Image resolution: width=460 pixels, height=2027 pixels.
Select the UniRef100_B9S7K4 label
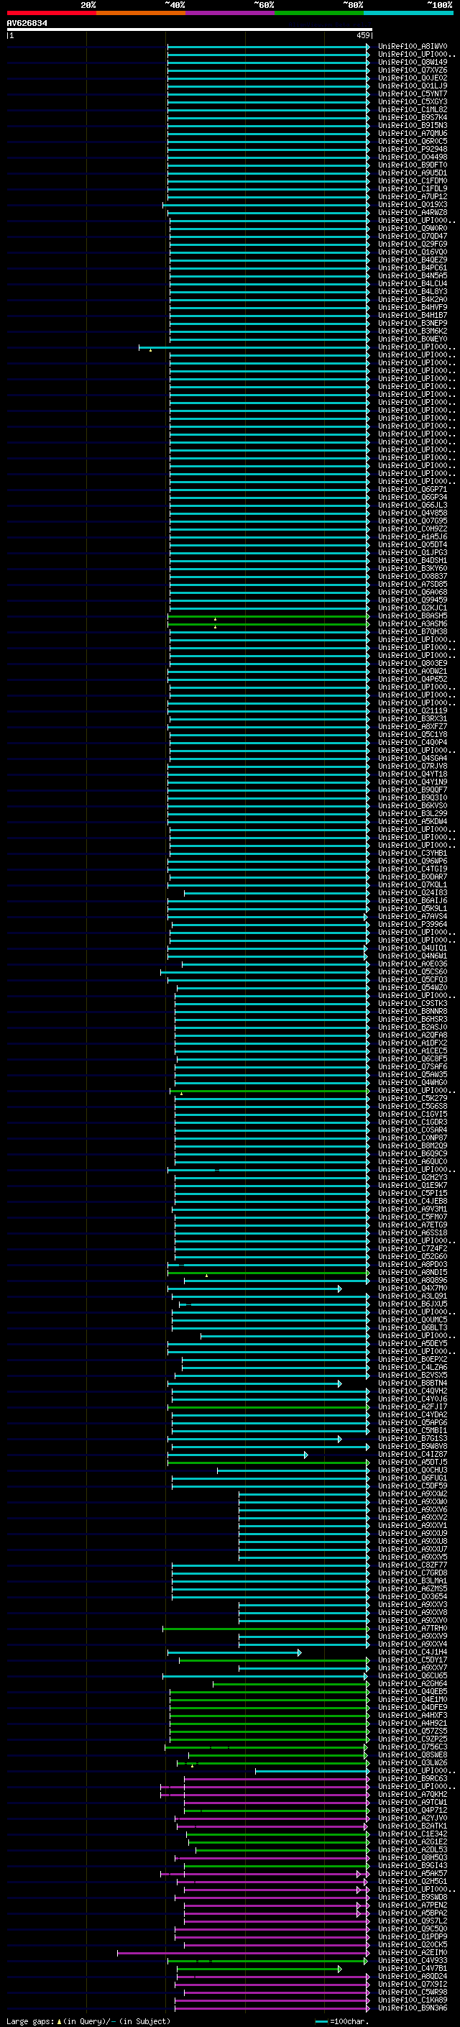(x=413, y=117)
